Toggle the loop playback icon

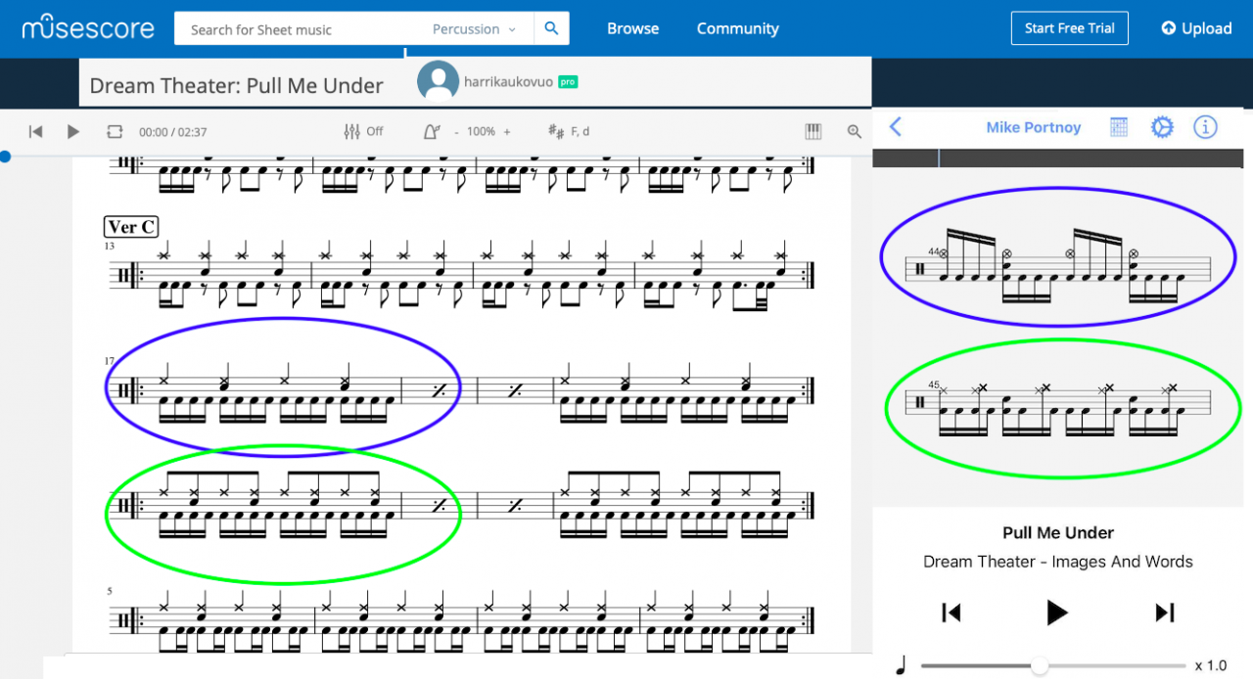click(116, 131)
